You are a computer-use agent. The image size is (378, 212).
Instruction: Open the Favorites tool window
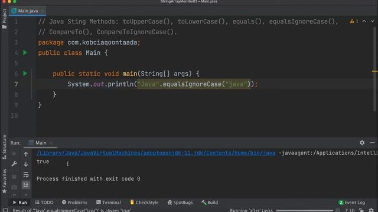[4, 181]
